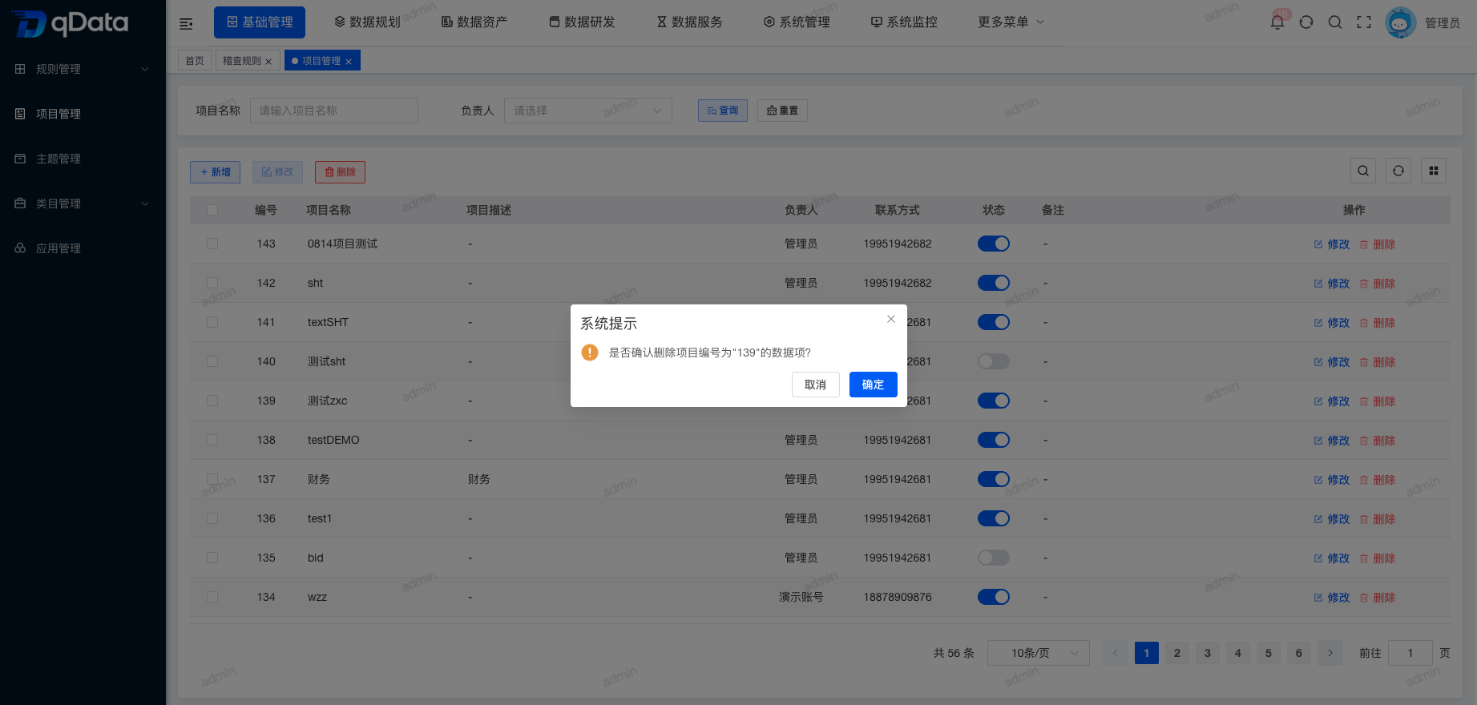1477x705 pixels.
Task: Click the 查询 search button
Action: [723, 111]
